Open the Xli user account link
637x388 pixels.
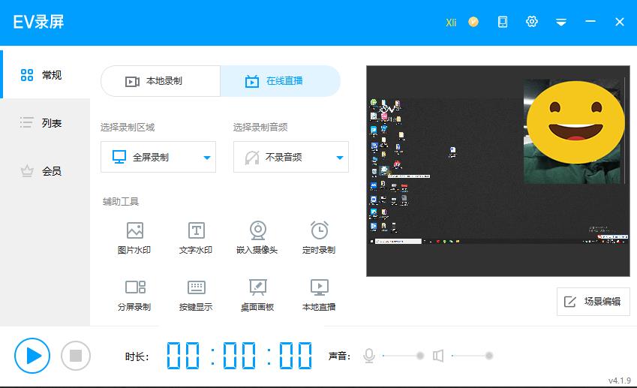point(451,23)
